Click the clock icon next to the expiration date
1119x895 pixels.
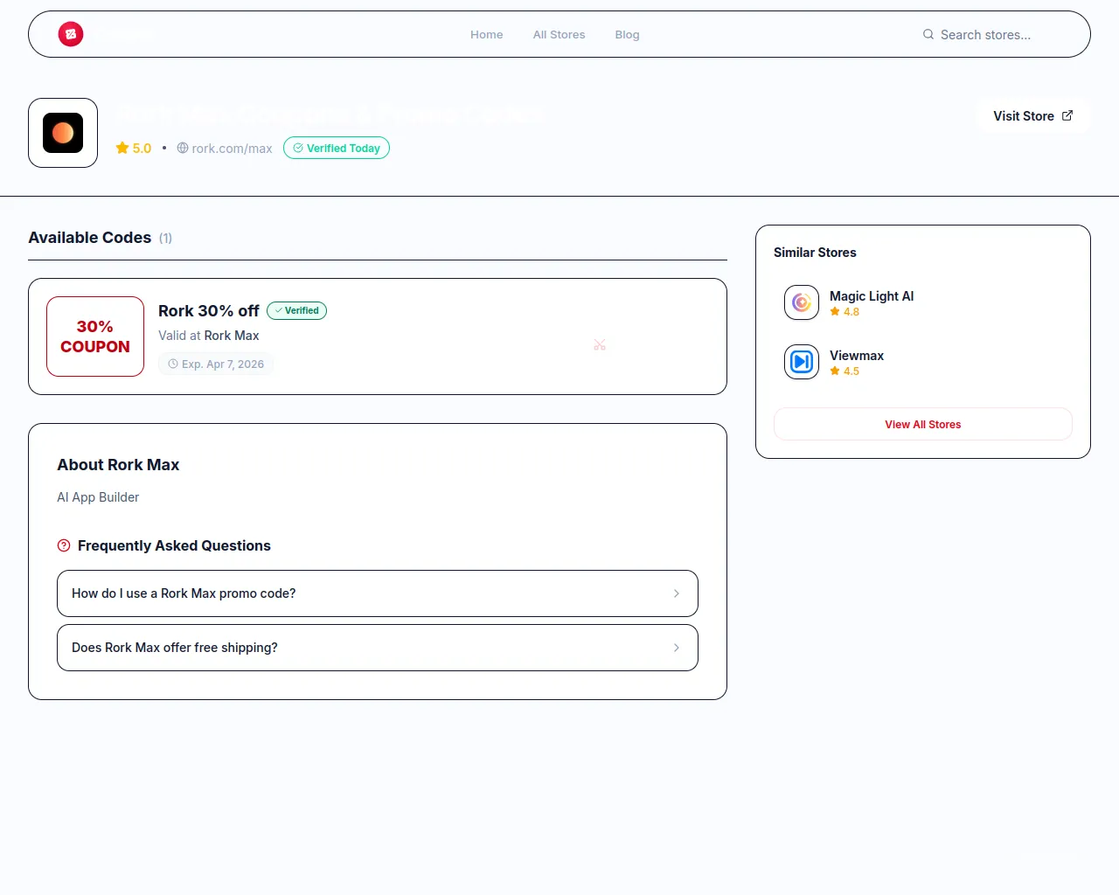coord(173,364)
